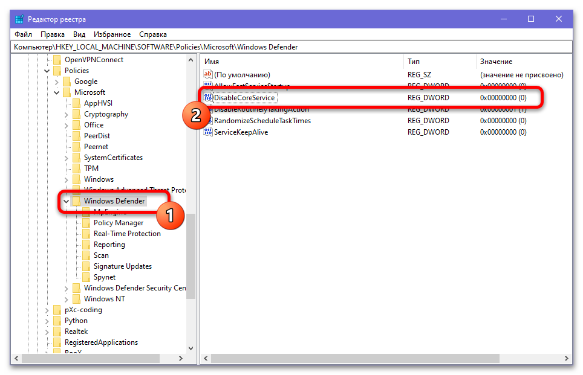Viewport: 583px width, 375px height.
Task: Open the Файл menu
Action: [24, 34]
